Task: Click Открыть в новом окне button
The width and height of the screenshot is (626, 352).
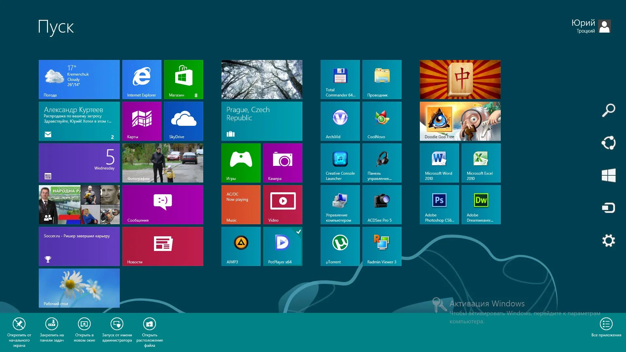Action: click(84, 330)
